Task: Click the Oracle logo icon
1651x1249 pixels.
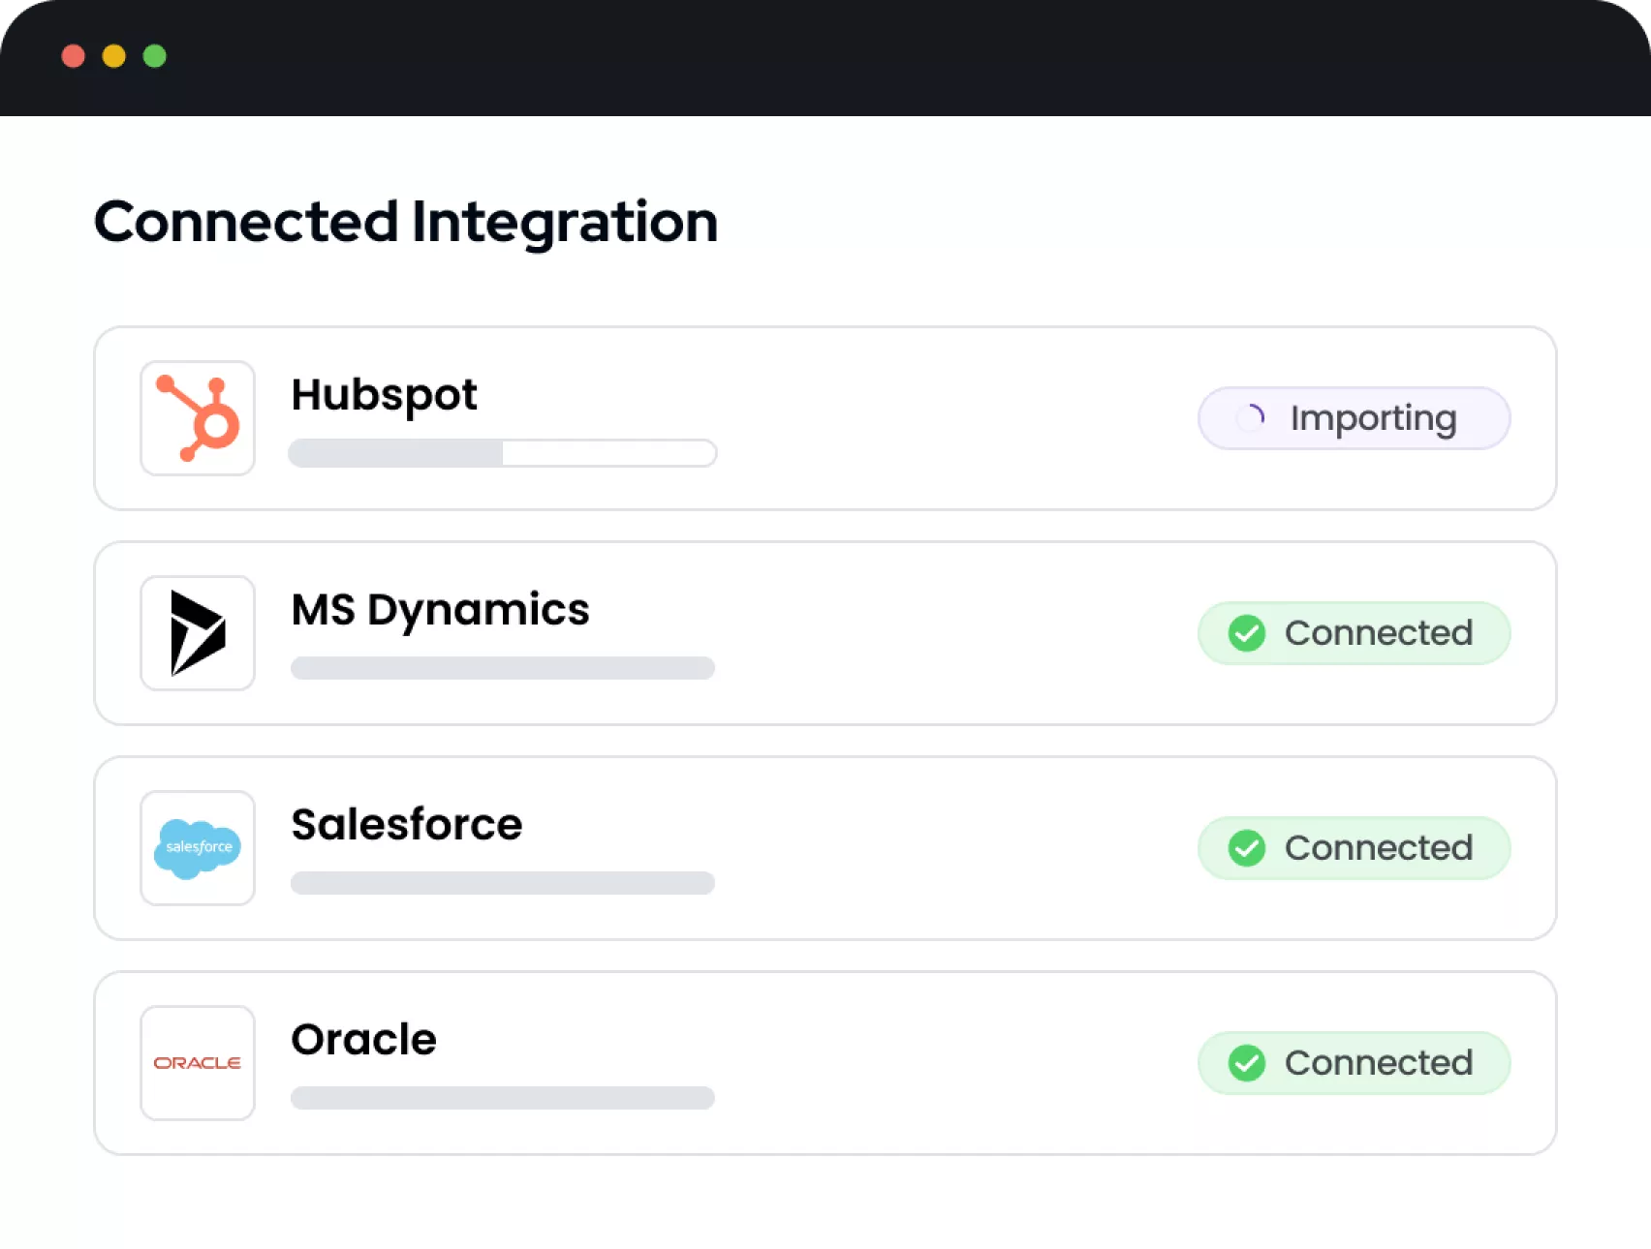Action: [198, 1063]
